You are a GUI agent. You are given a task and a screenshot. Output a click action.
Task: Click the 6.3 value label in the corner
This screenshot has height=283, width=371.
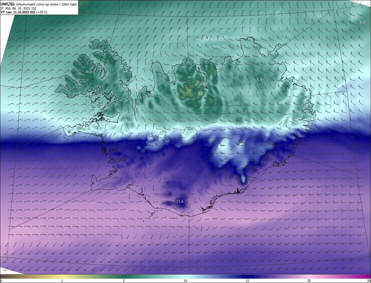click(x=362, y=22)
